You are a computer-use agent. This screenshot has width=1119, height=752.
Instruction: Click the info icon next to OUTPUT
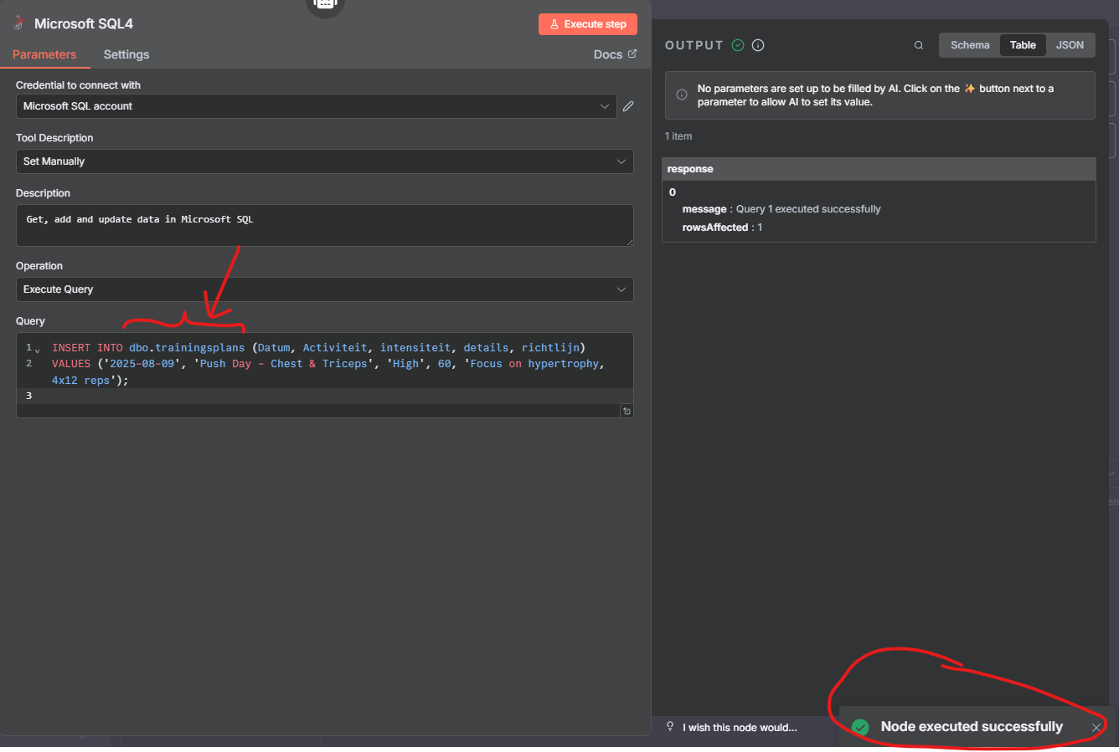758,45
